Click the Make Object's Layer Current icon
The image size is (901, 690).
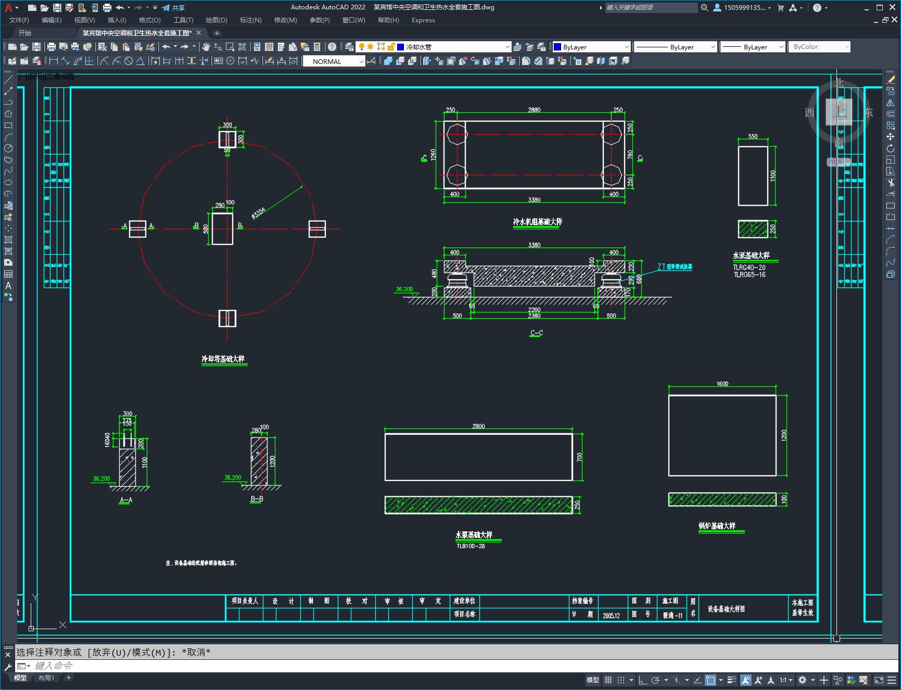517,47
